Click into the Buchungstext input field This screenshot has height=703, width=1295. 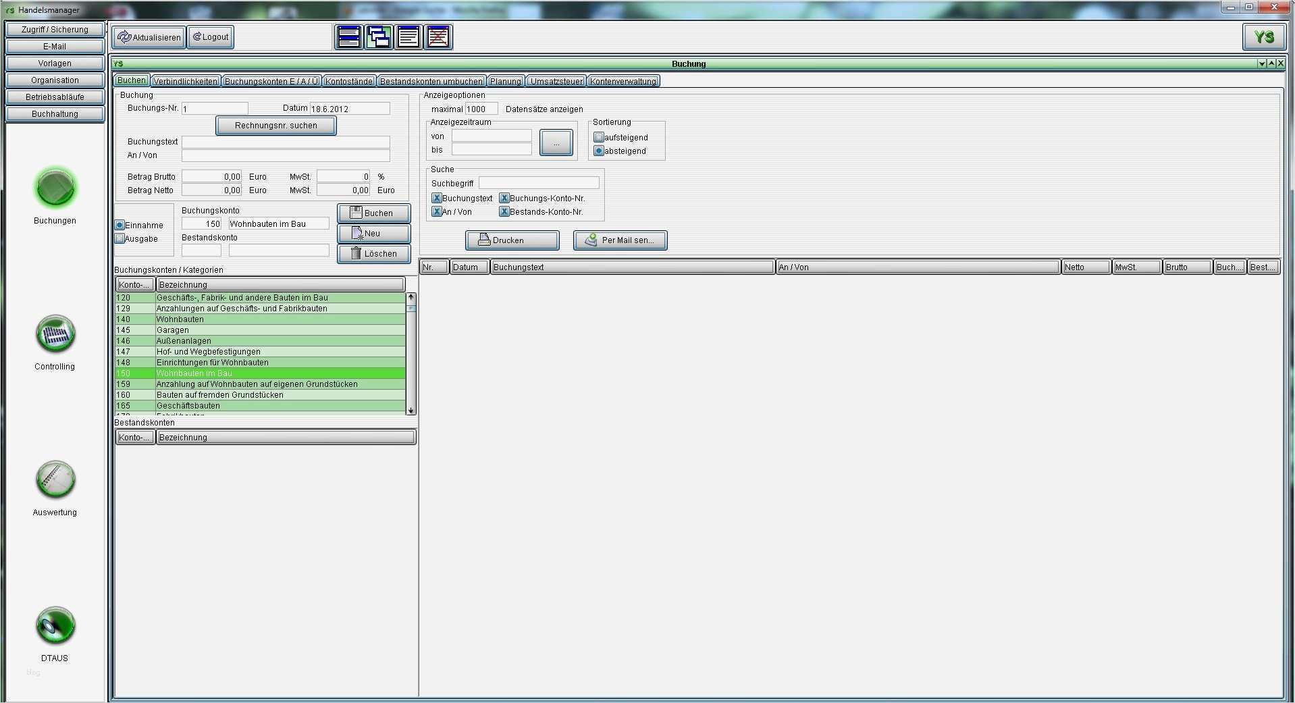pos(286,142)
